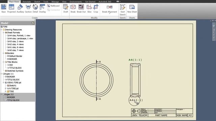Select the Section view tool
The height and width of the screenshot is (121, 216).
tap(28, 8)
